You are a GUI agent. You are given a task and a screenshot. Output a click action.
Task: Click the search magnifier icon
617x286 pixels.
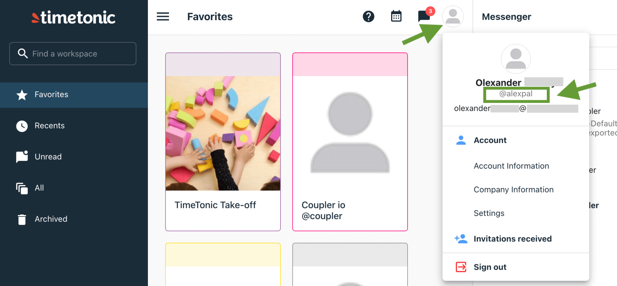coord(23,54)
